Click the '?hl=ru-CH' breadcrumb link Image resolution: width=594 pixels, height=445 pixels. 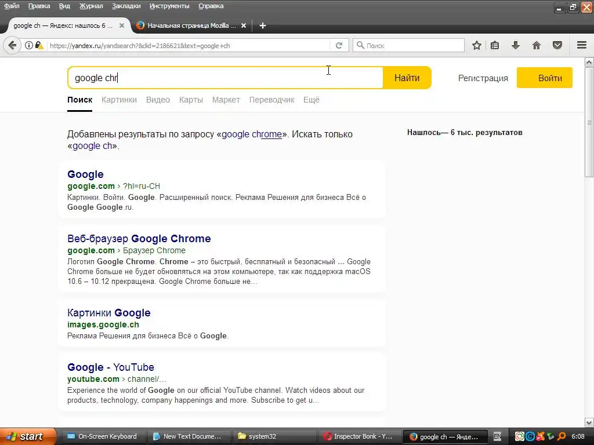[142, 186]
